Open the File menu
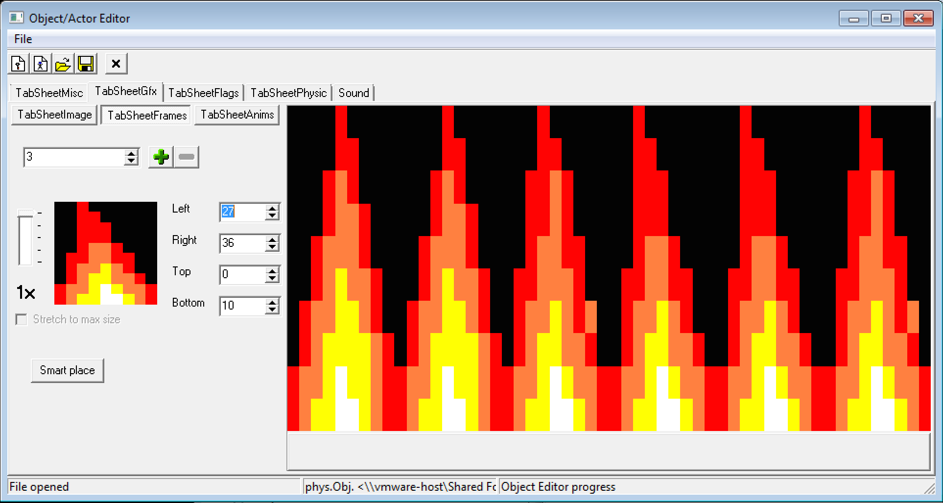The image size is (943, 503). 23,39
